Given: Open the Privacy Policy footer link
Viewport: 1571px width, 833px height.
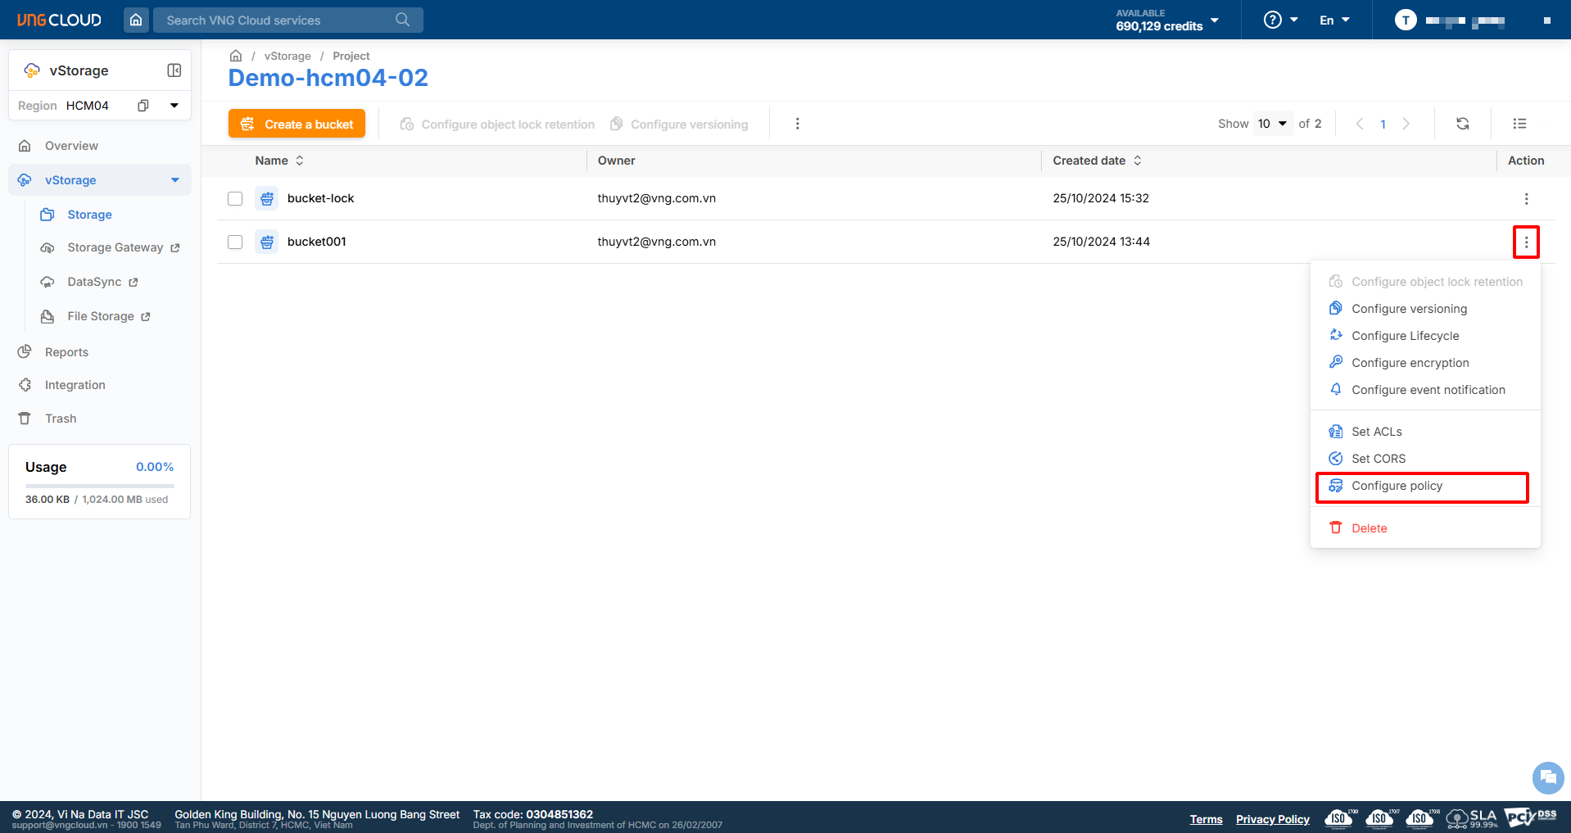Looking at the screenshot, I should click(x=1272, y=819).
